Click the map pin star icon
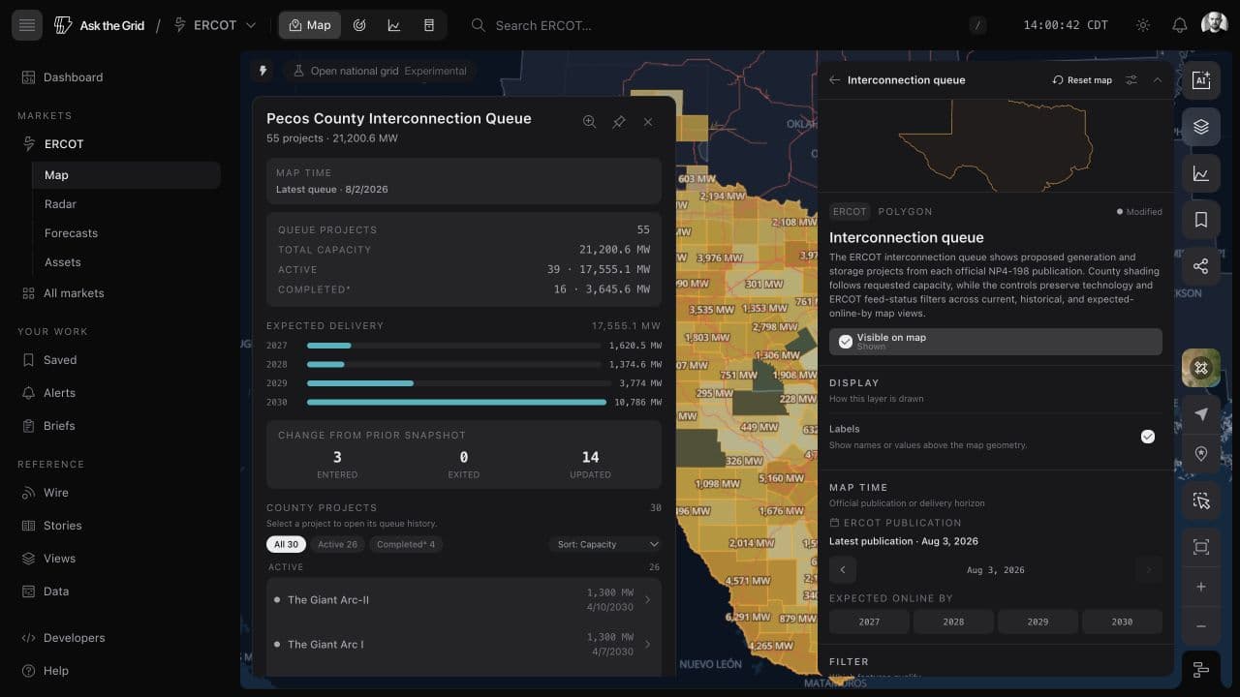Viewport: 1240px width, 697px height. [1201, 454]
